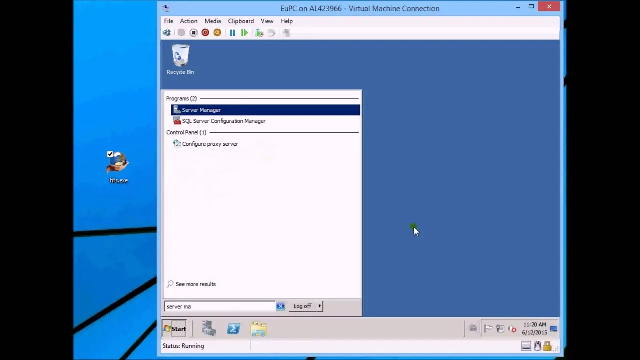Click the touch keyboard tray icon
Viewport: 640px width, 360px height.
473,328
